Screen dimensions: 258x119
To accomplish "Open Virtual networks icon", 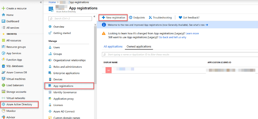I will click(3, 98).
